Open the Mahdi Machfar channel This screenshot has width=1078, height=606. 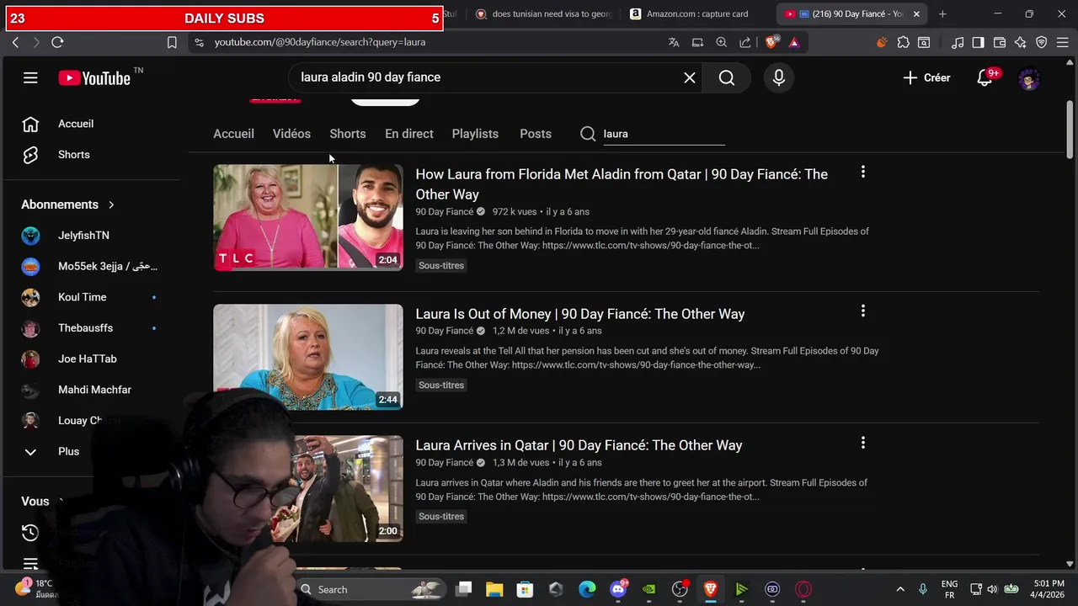coord(93,390)
